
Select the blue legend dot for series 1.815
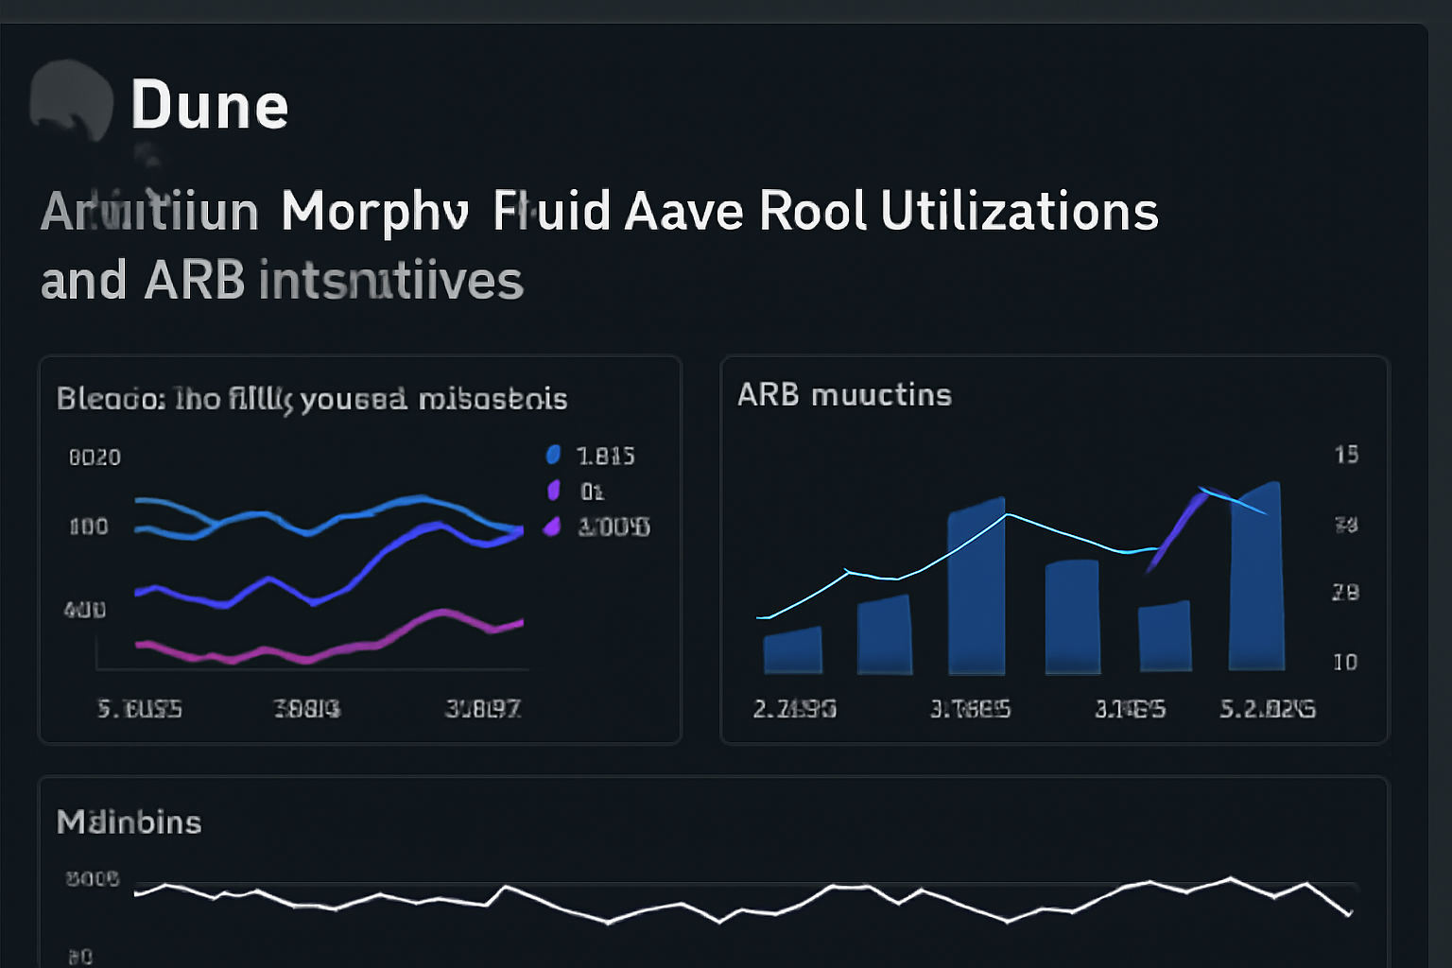pos(552,455)
